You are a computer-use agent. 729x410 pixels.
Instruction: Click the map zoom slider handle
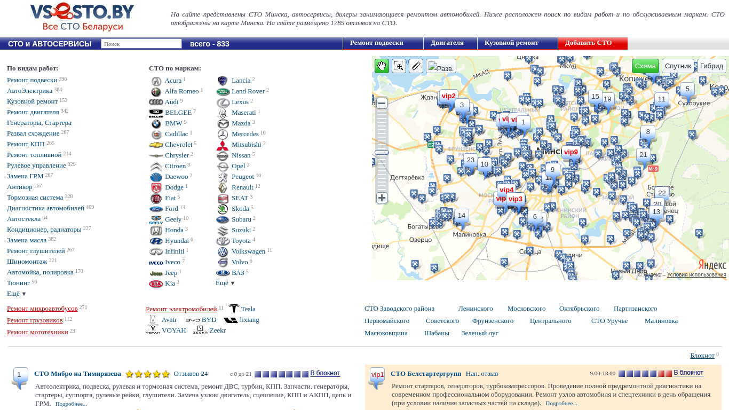click(x=382, y=153)
